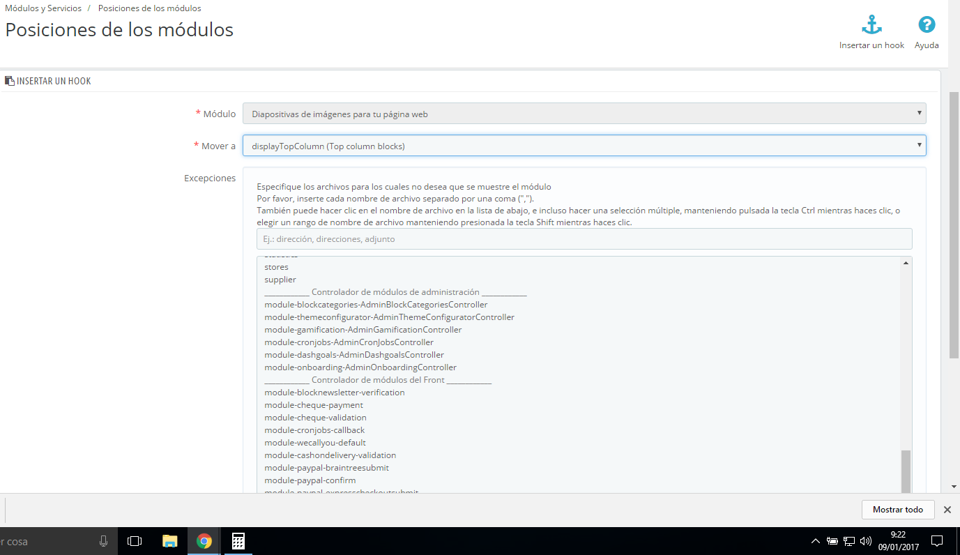960x555 pixels.
Task: Click the battery icon in the system tray
Action: tap(832, 541)
